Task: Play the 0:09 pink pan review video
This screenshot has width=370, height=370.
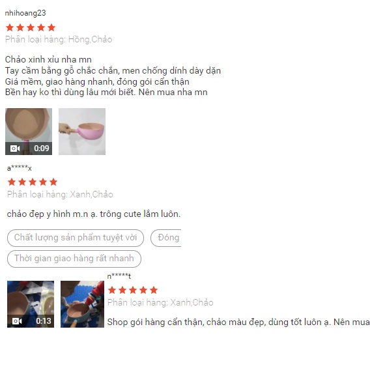Action: pos(29,132)
